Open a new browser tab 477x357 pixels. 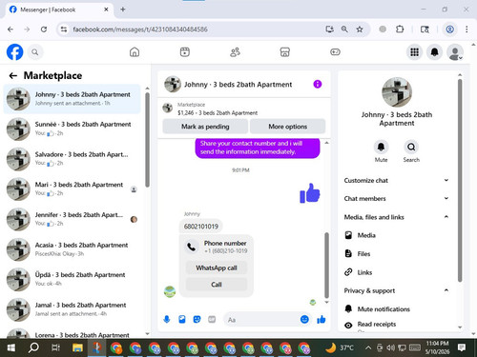coord(123,10)
